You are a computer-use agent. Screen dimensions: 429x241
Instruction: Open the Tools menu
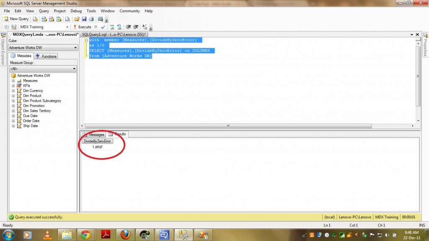pos(91,11)
